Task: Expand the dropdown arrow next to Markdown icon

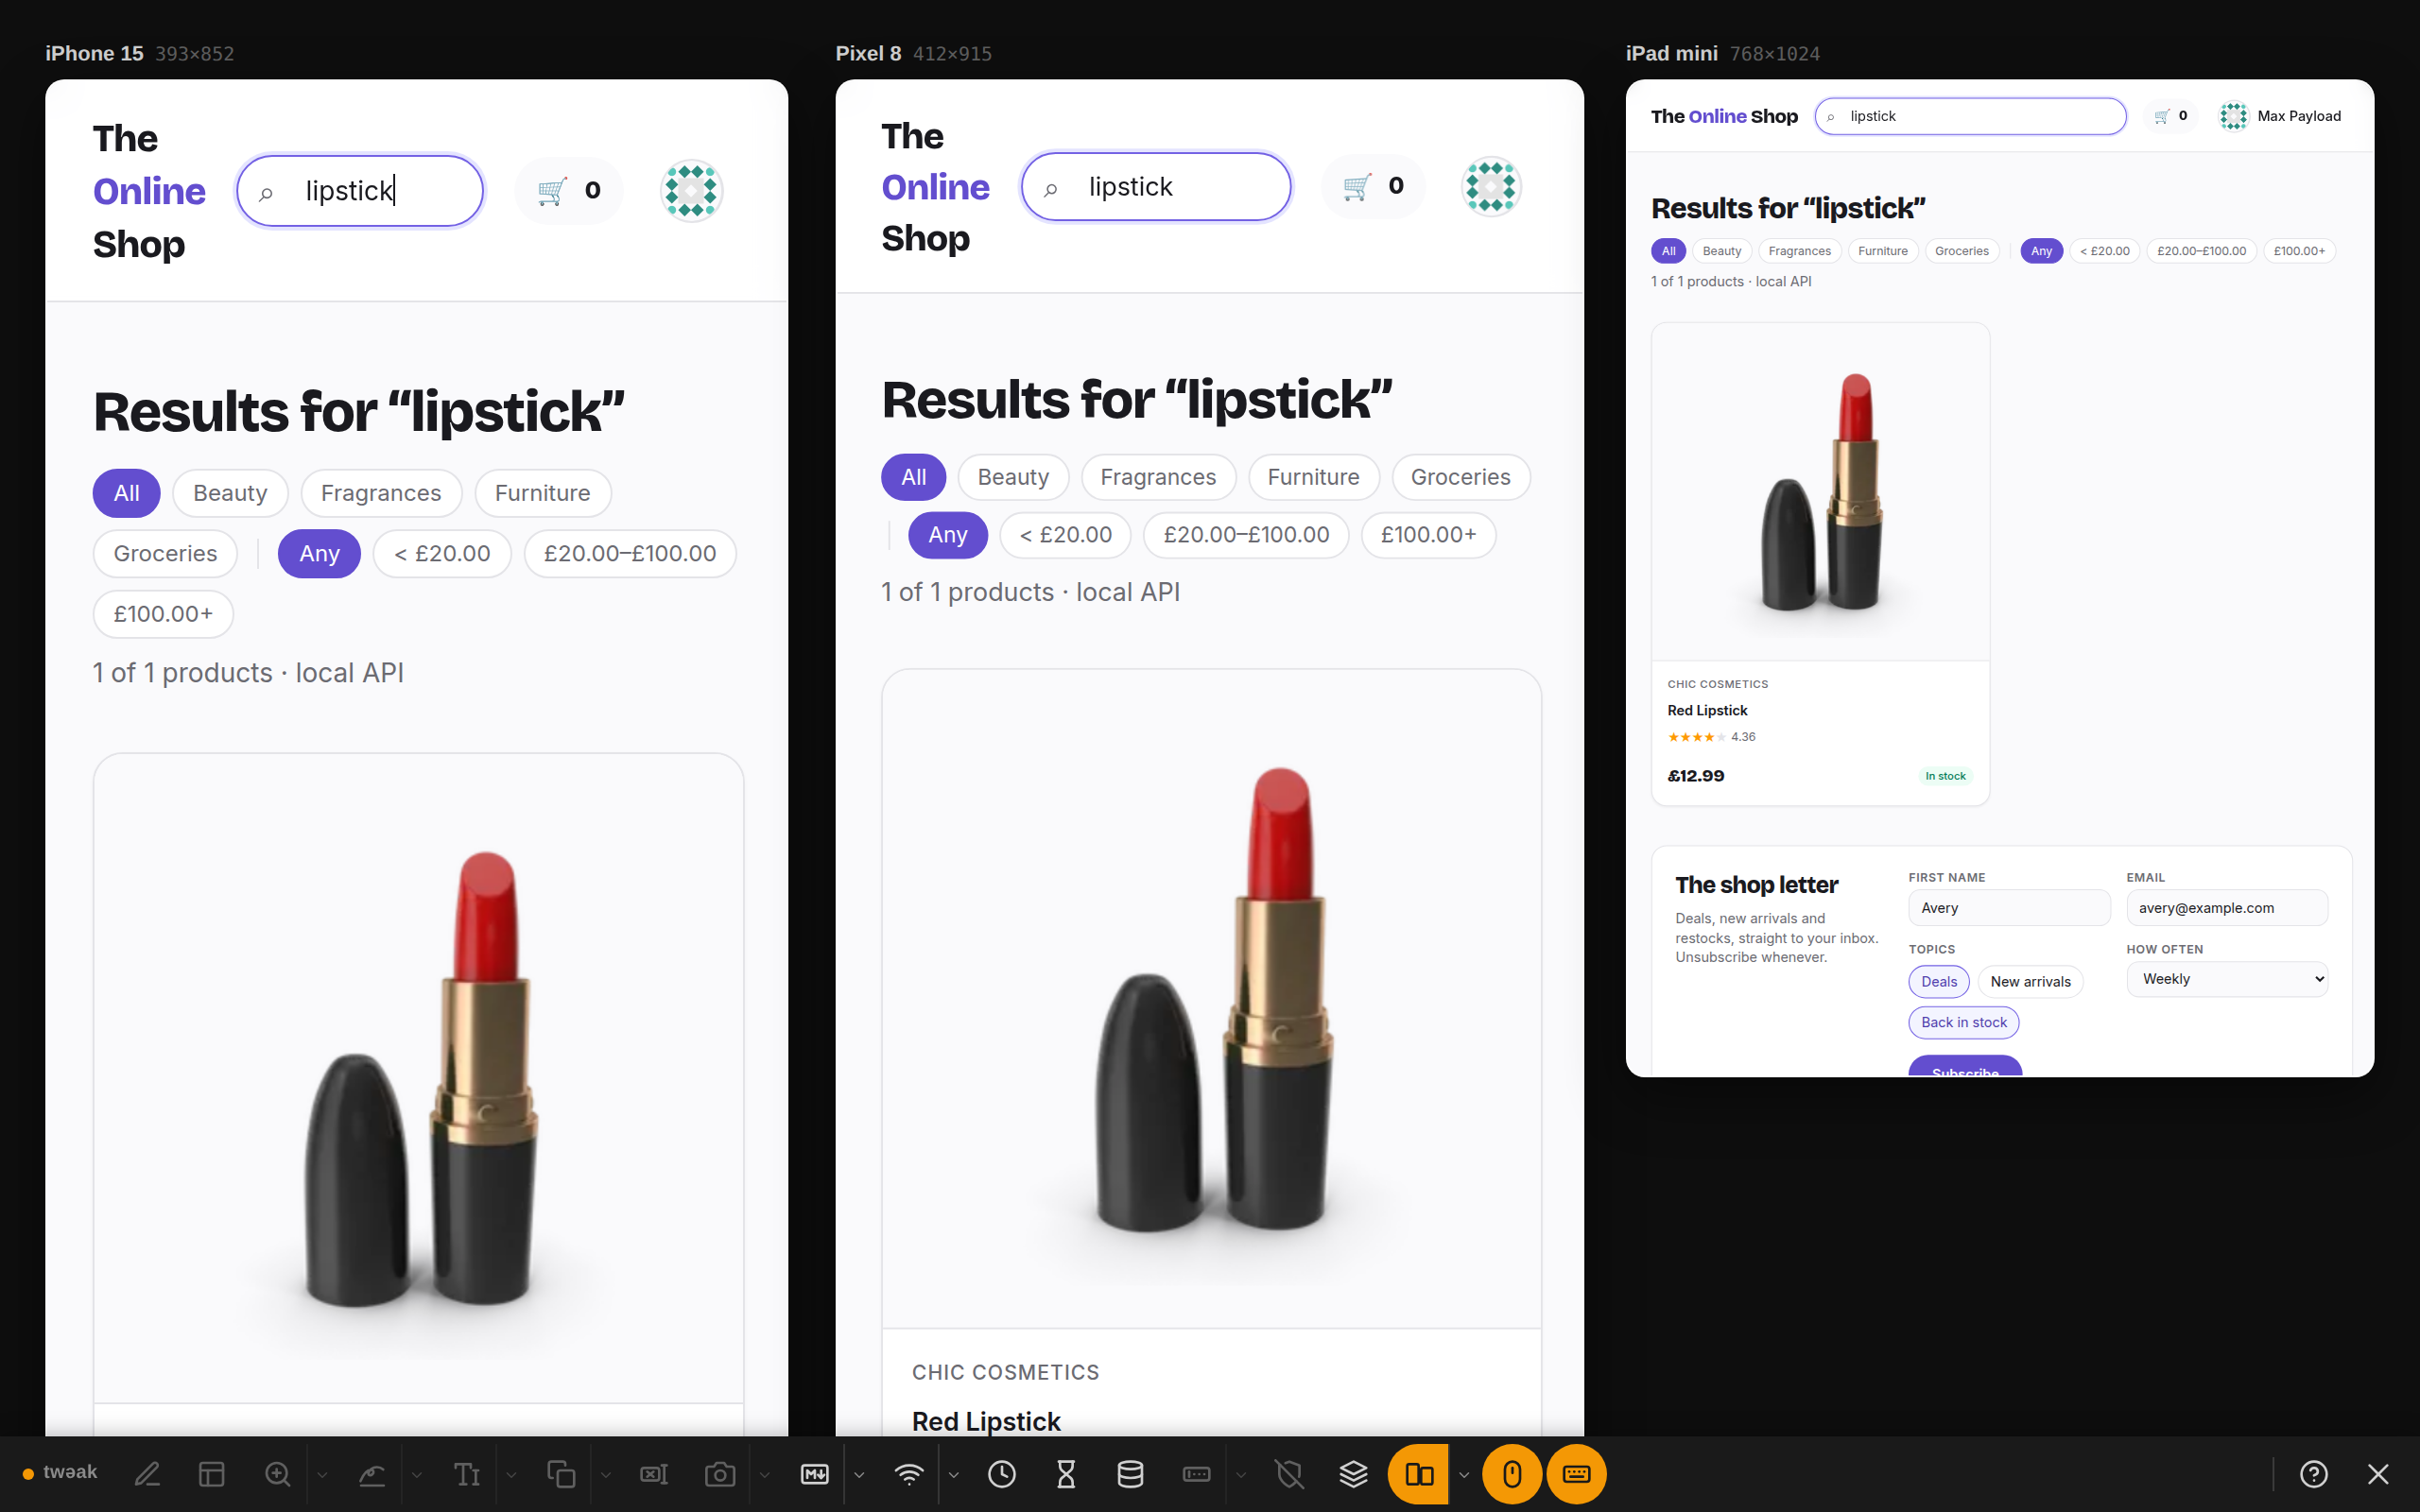Action: click(859, 1475)
